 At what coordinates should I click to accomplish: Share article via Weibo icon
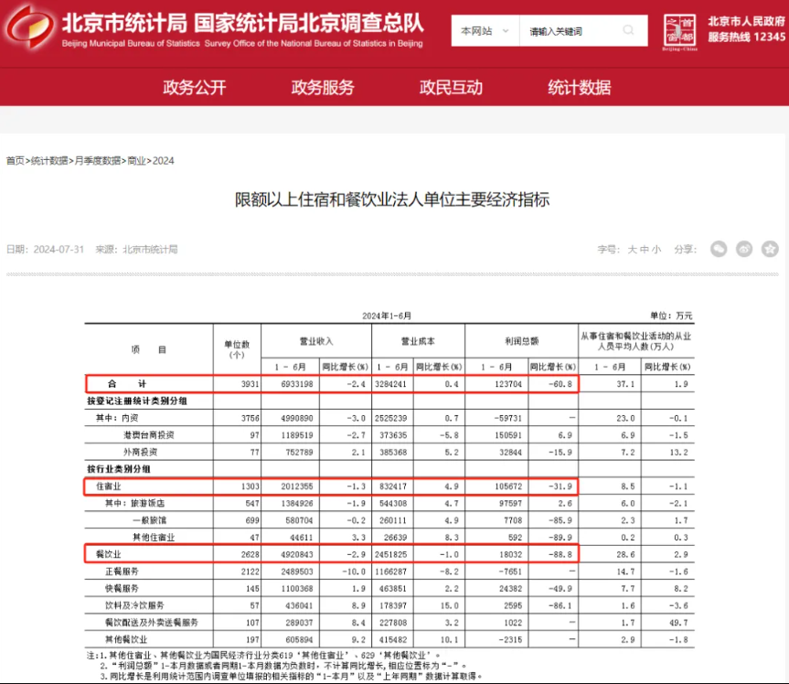click(x=745, y=249)
